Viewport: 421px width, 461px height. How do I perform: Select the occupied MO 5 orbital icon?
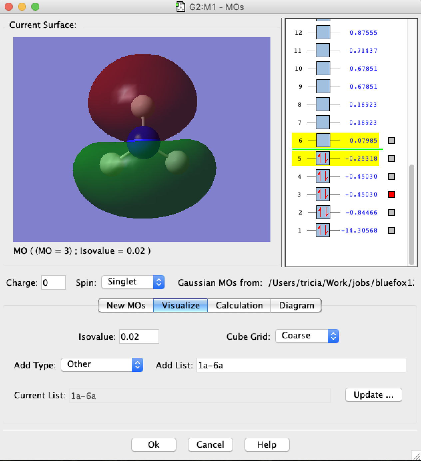(x=323, y=158)
